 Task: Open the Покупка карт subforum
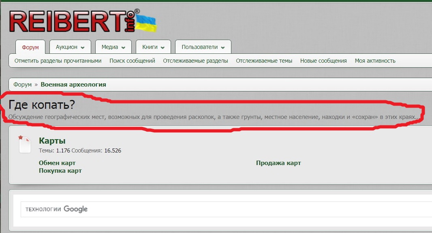click(x=60, y=171)
